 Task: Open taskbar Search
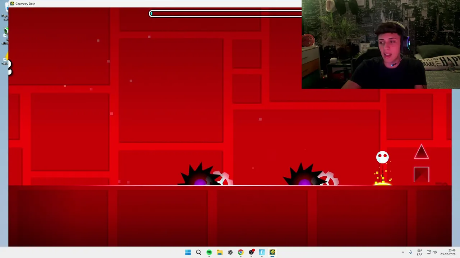[x=198, y=252]
